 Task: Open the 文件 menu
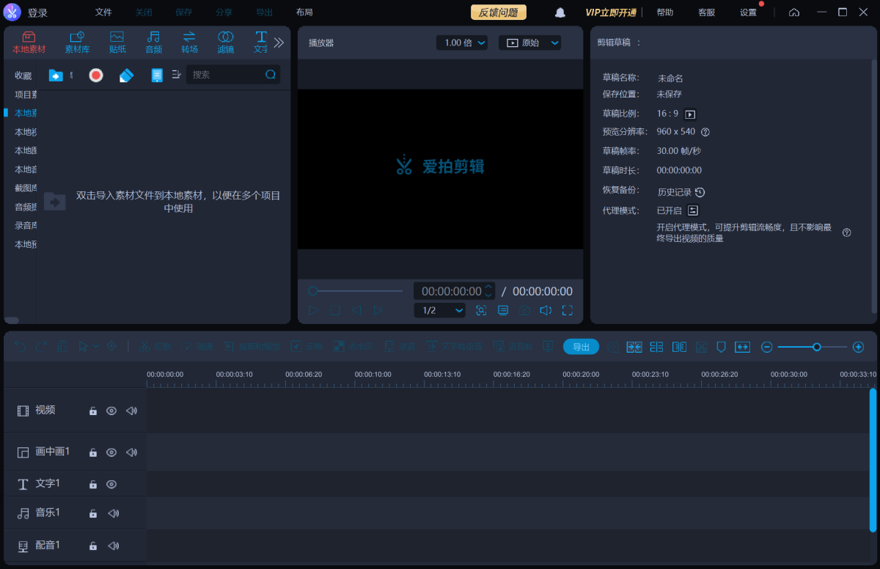[103, 12]
